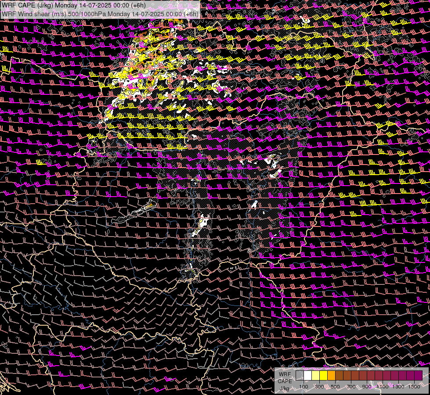Select the rightmost magenta-purple legend swatch
The image size is (430, 395).
tap(418, 376)
